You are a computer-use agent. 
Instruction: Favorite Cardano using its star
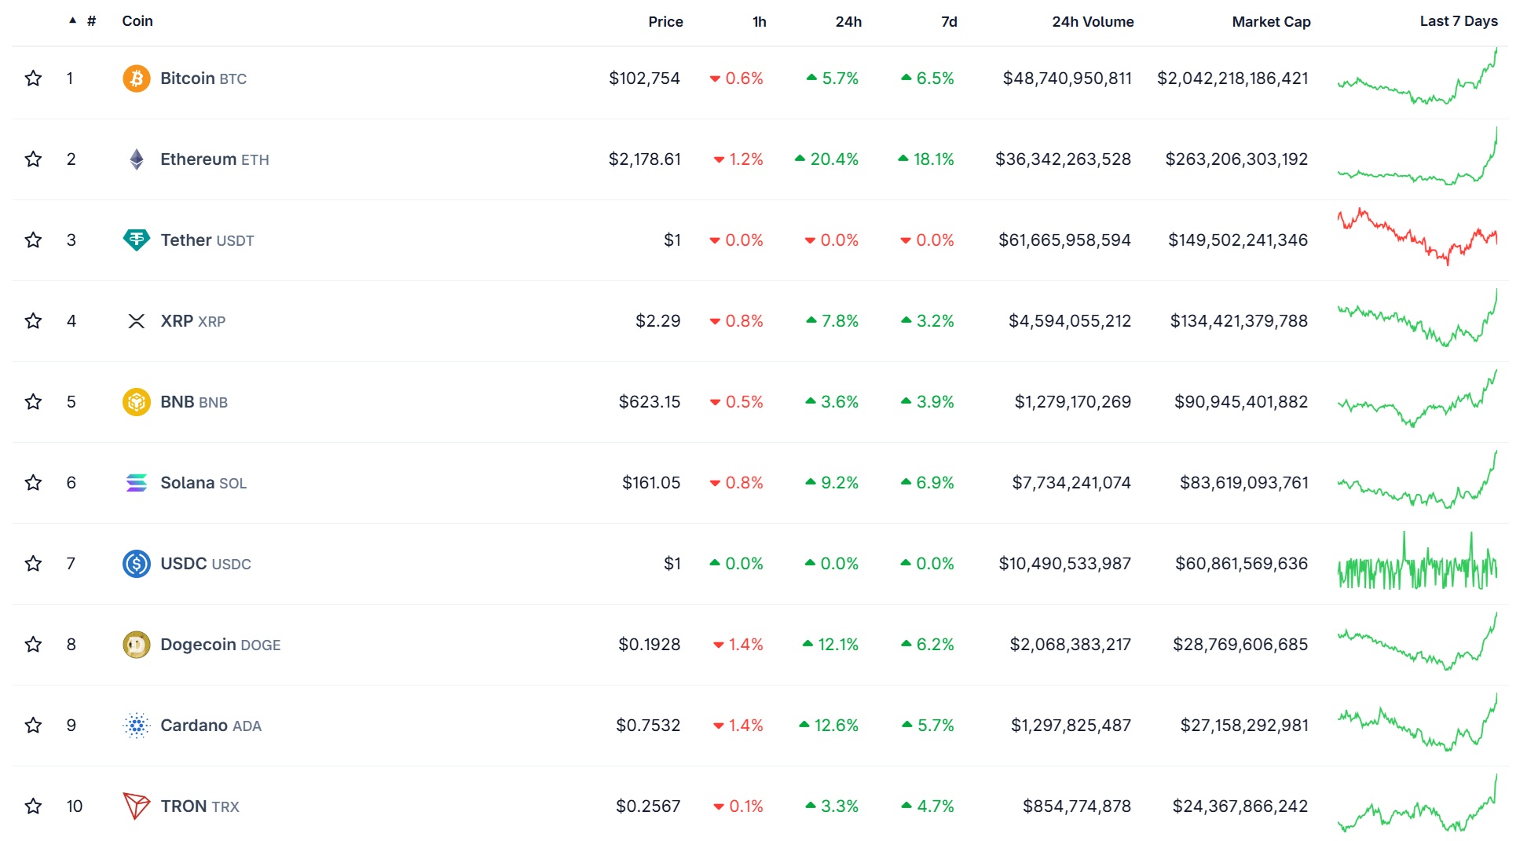coord(33,726)
